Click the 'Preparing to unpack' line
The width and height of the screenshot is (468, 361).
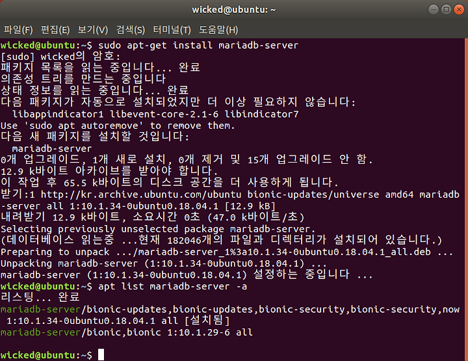point(227,252)
